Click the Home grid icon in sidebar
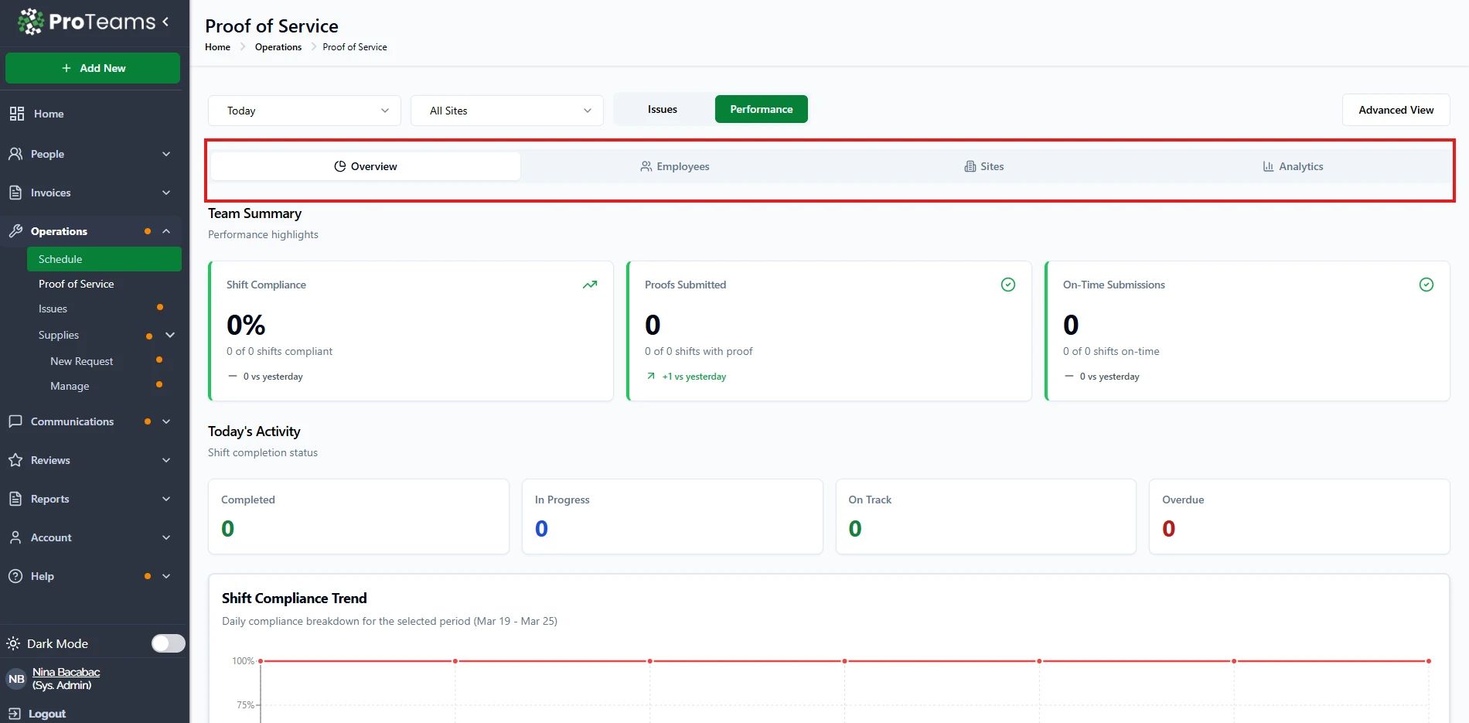The width and height of the screenshot is (1469, 723). coord(16,114)
